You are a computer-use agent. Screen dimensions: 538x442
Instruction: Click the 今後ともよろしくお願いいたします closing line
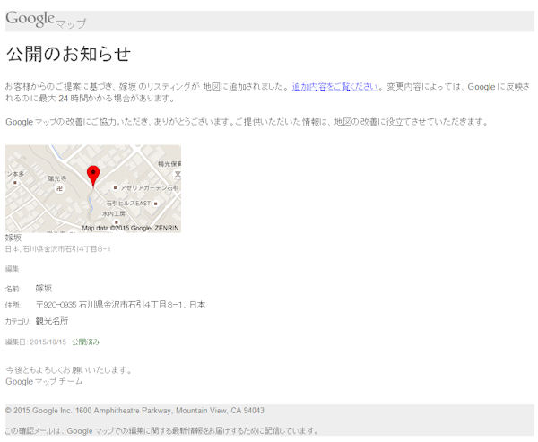pyautogui.click(x=69, y=370)
